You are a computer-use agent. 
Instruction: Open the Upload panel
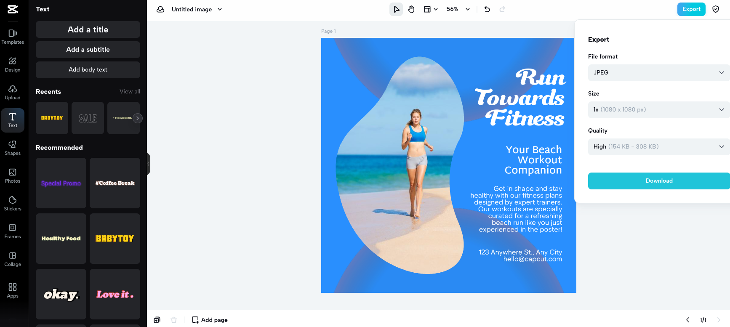pos(13,92)
